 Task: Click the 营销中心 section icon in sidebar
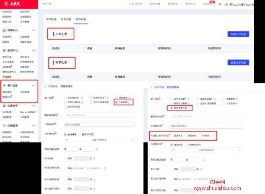click(x=4, y=50)
